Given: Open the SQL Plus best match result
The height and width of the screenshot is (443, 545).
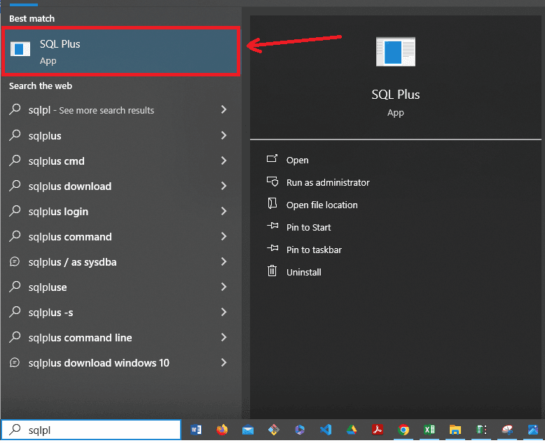Looking at the screenshot, I should pos(120,51).
